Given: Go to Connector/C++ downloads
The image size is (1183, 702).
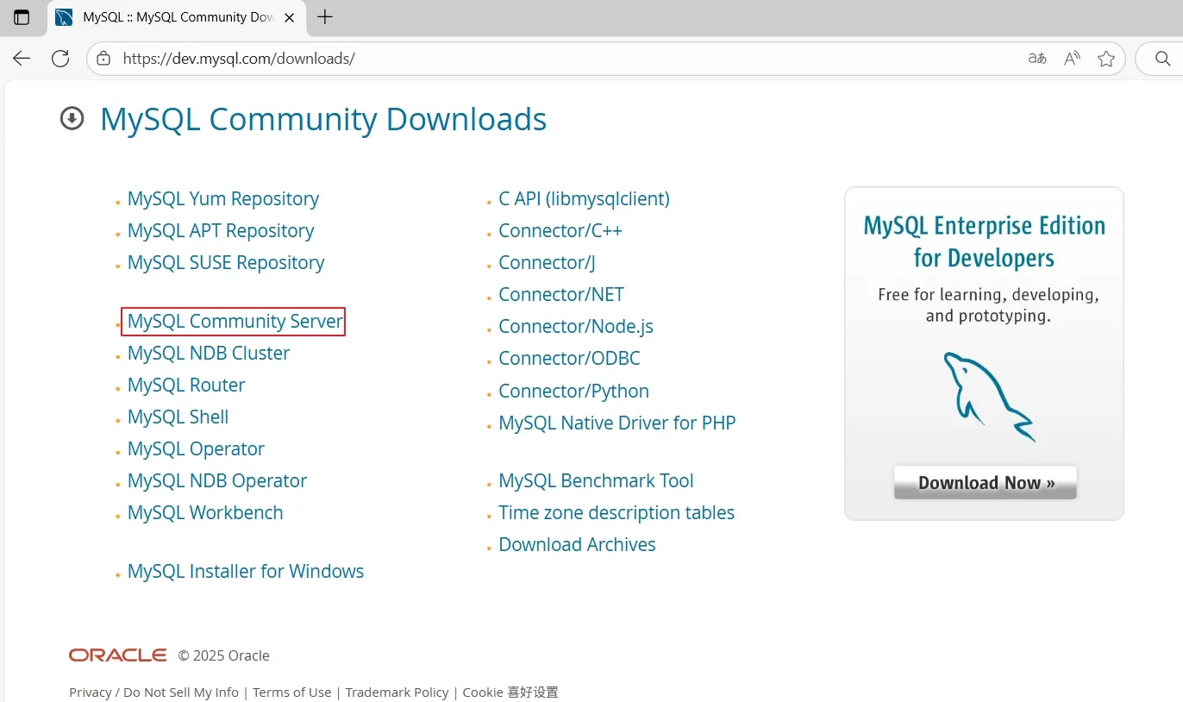Looking at the screenshot, I should (x=560, y=230).
